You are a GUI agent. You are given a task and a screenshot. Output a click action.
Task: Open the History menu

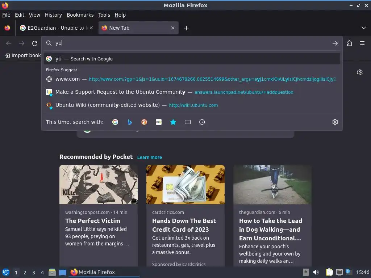[53, 15]
